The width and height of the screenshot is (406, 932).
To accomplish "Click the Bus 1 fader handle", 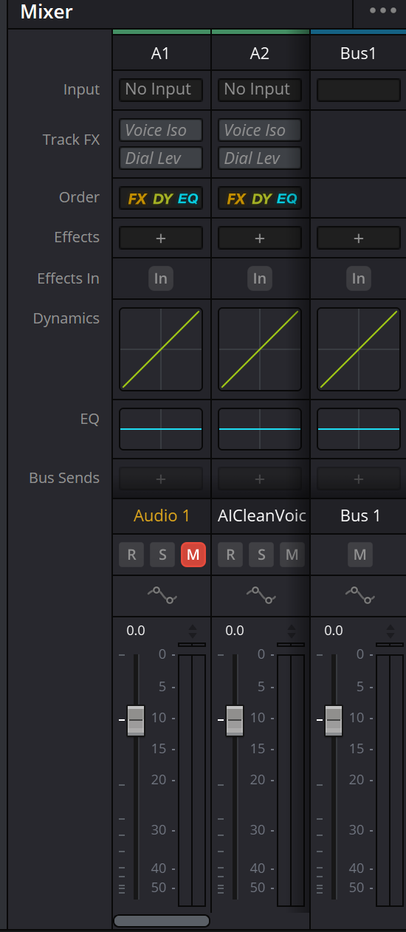I will point(334,720).
